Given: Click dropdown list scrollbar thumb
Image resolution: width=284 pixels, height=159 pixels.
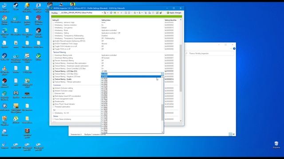Looking at the screenshot, I should pyautogui.click(x=162, y=112).
